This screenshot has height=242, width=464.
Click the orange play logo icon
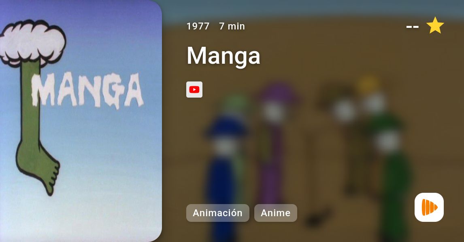429,207
